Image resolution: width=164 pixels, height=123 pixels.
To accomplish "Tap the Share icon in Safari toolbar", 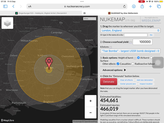I will click(142, 6).
